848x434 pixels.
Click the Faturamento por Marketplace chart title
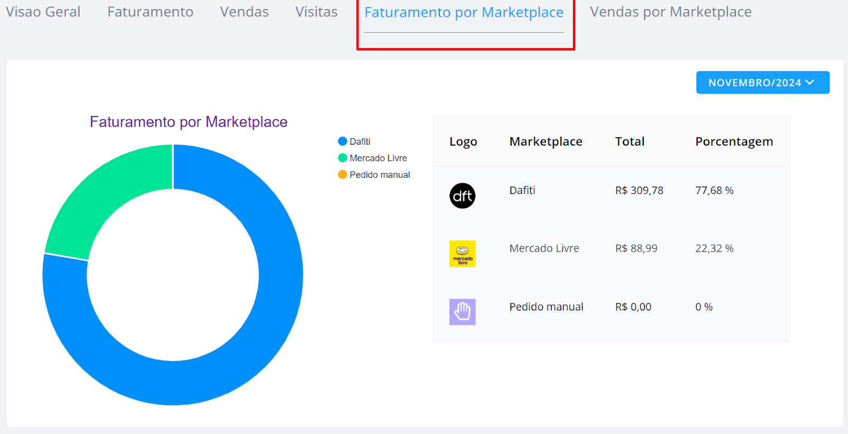(x=189, y=122)
